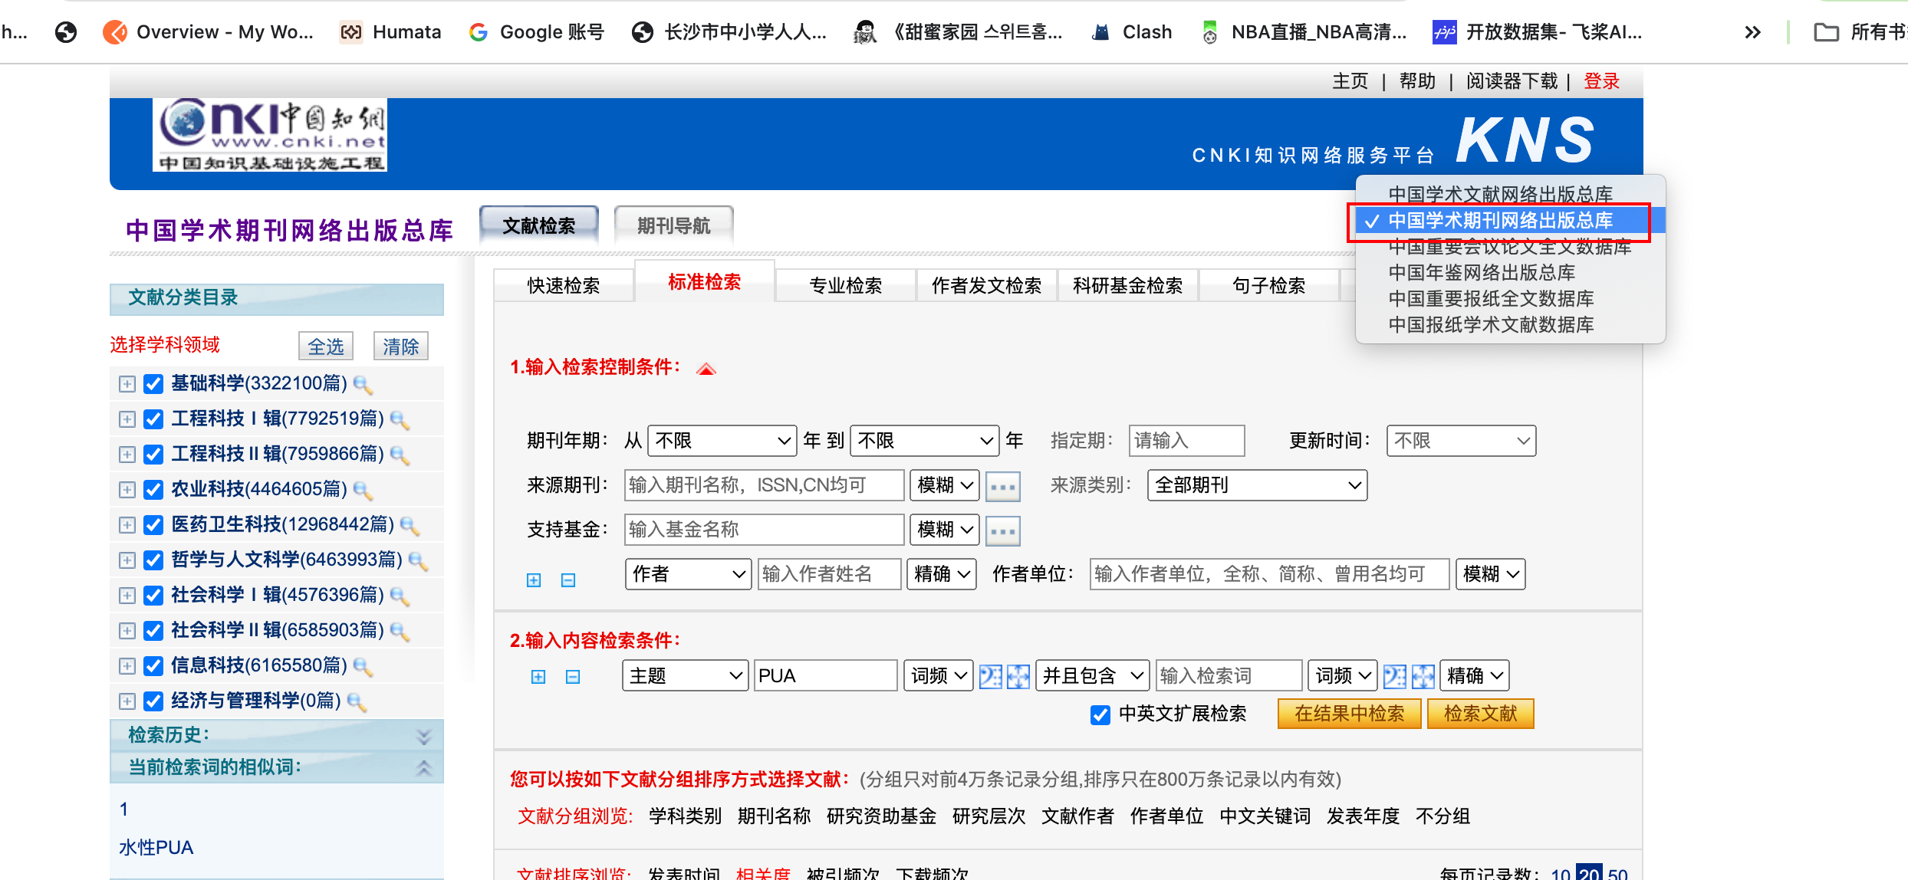1908x880 pixels.
Task: Switch to the 专业检索 tab
Action: coord(845,286)
